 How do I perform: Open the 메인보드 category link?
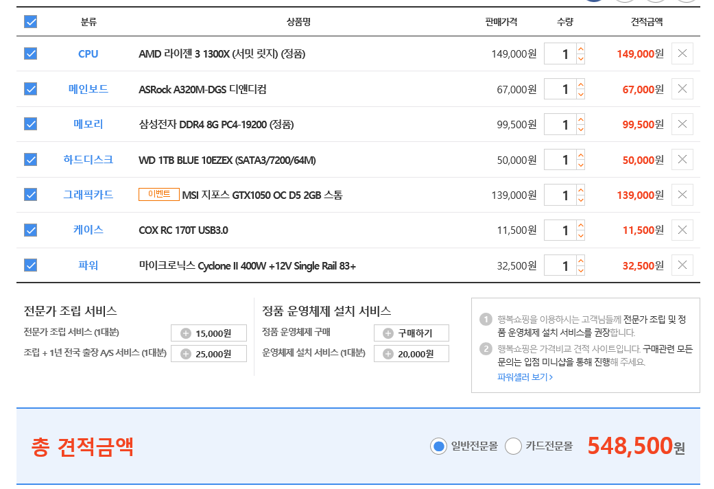(88, 89)
